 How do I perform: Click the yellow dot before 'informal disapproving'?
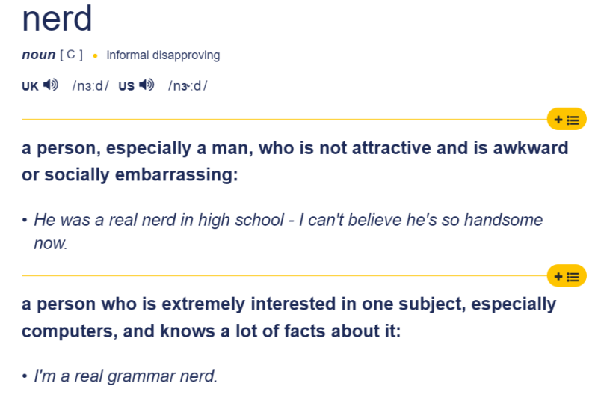tap(95, 56)
